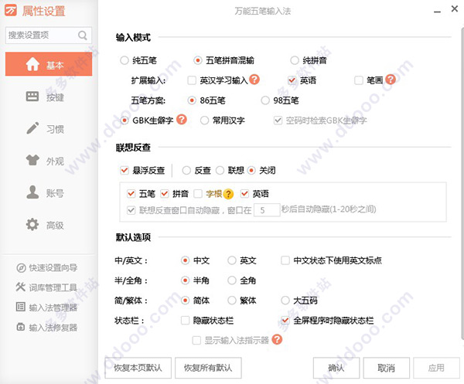This screenshot has width=464, height=384.
Task: Toggle 全屏程序时隐藏状态栏 checkbox
Action: (285, 320)
